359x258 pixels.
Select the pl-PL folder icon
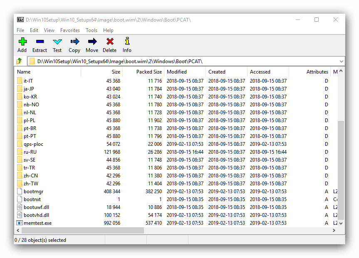tap(20, 120)
